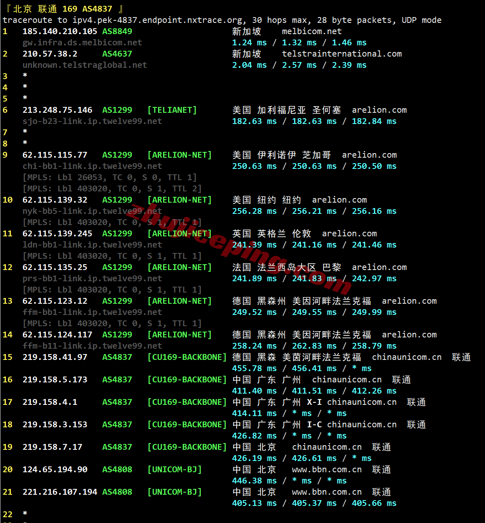Select location text 美国 伊利诺伊 芝加哥
Image resolution: width=485 pixels, height=523 pixels.
pyautogui.click(x=282, y=155)
